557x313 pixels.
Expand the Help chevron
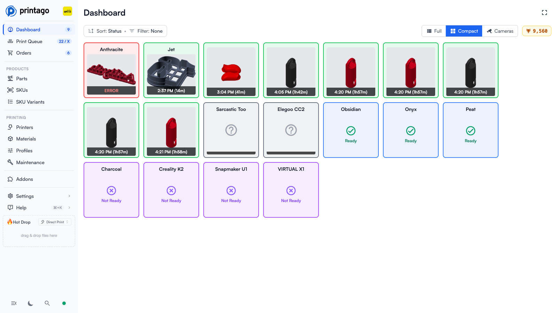(x=69, y=208)
